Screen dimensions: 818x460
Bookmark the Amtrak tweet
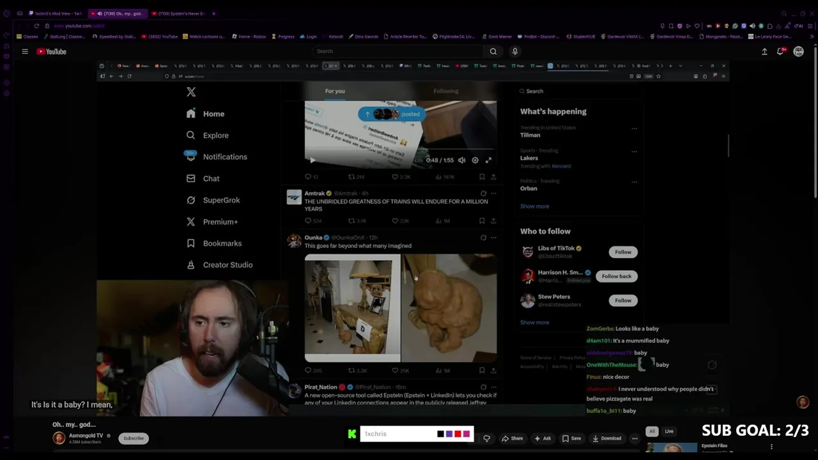(x=482, y=220)
